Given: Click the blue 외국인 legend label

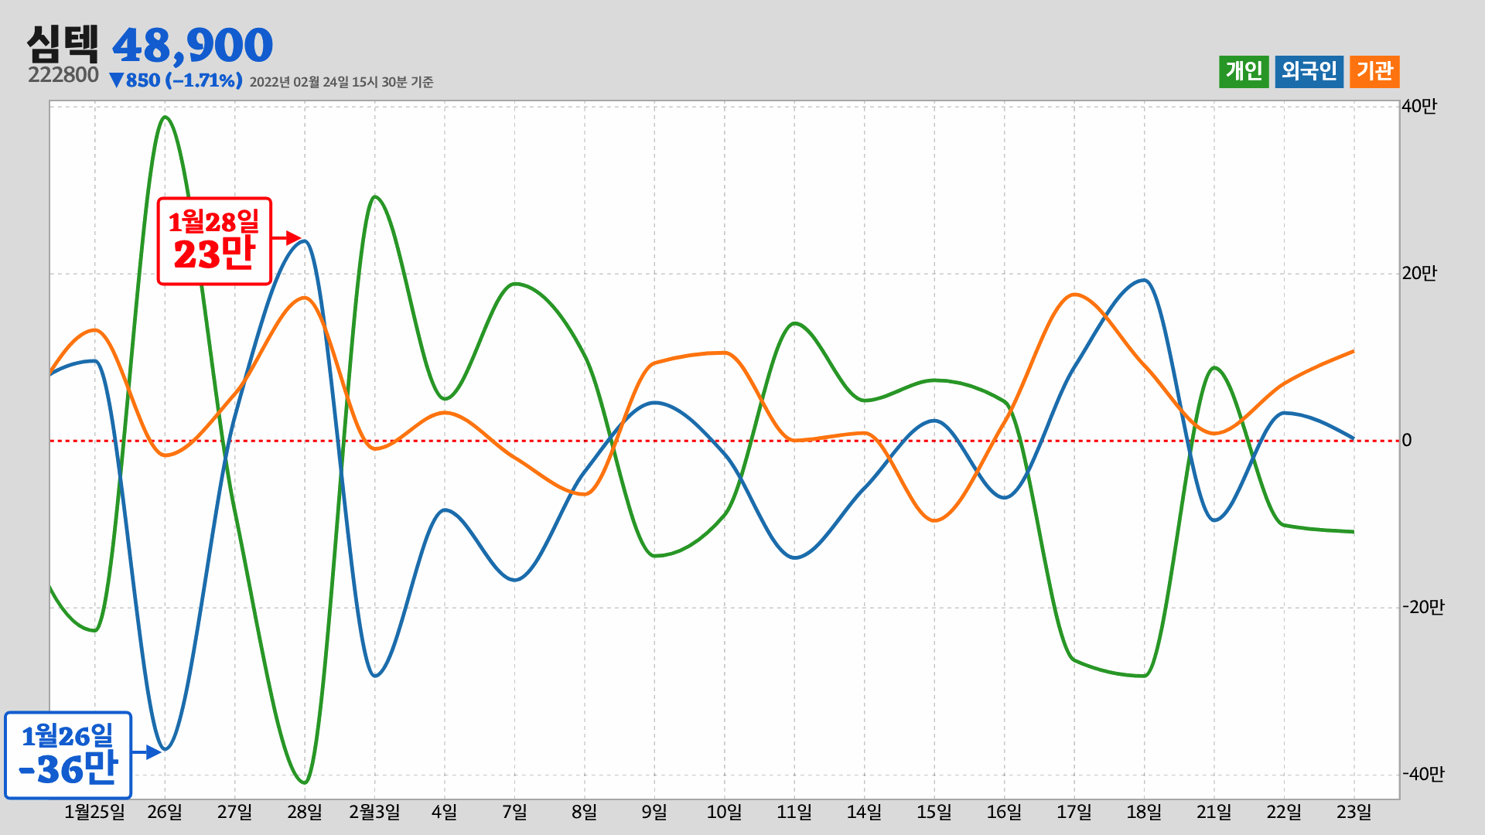Looking at the screenshot, I should pyautogui.click(x=1309, y=72).
